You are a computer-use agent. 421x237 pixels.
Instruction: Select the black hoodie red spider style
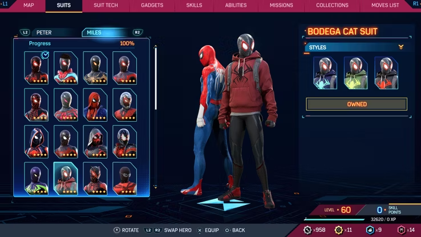tap(386, 73)
